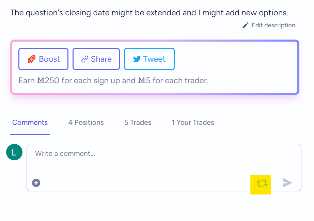Image resolution: width=314 pixels, height=221 pixels.
Task: Send the comment with the arrow icon
Action: [x=287, y=183]
